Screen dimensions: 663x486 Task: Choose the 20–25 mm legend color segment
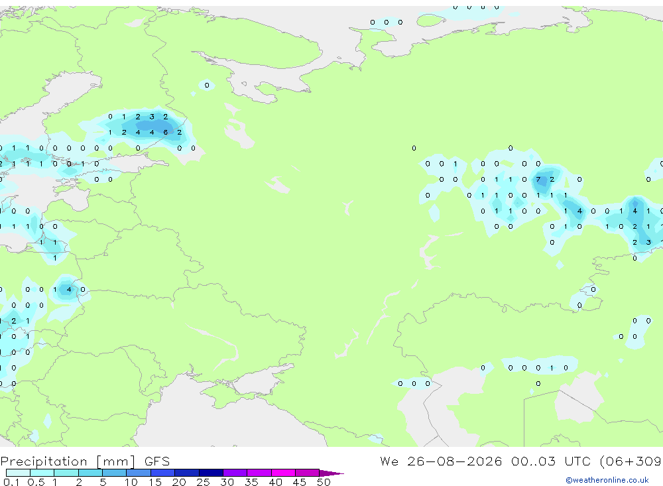(x=187, y=473)
